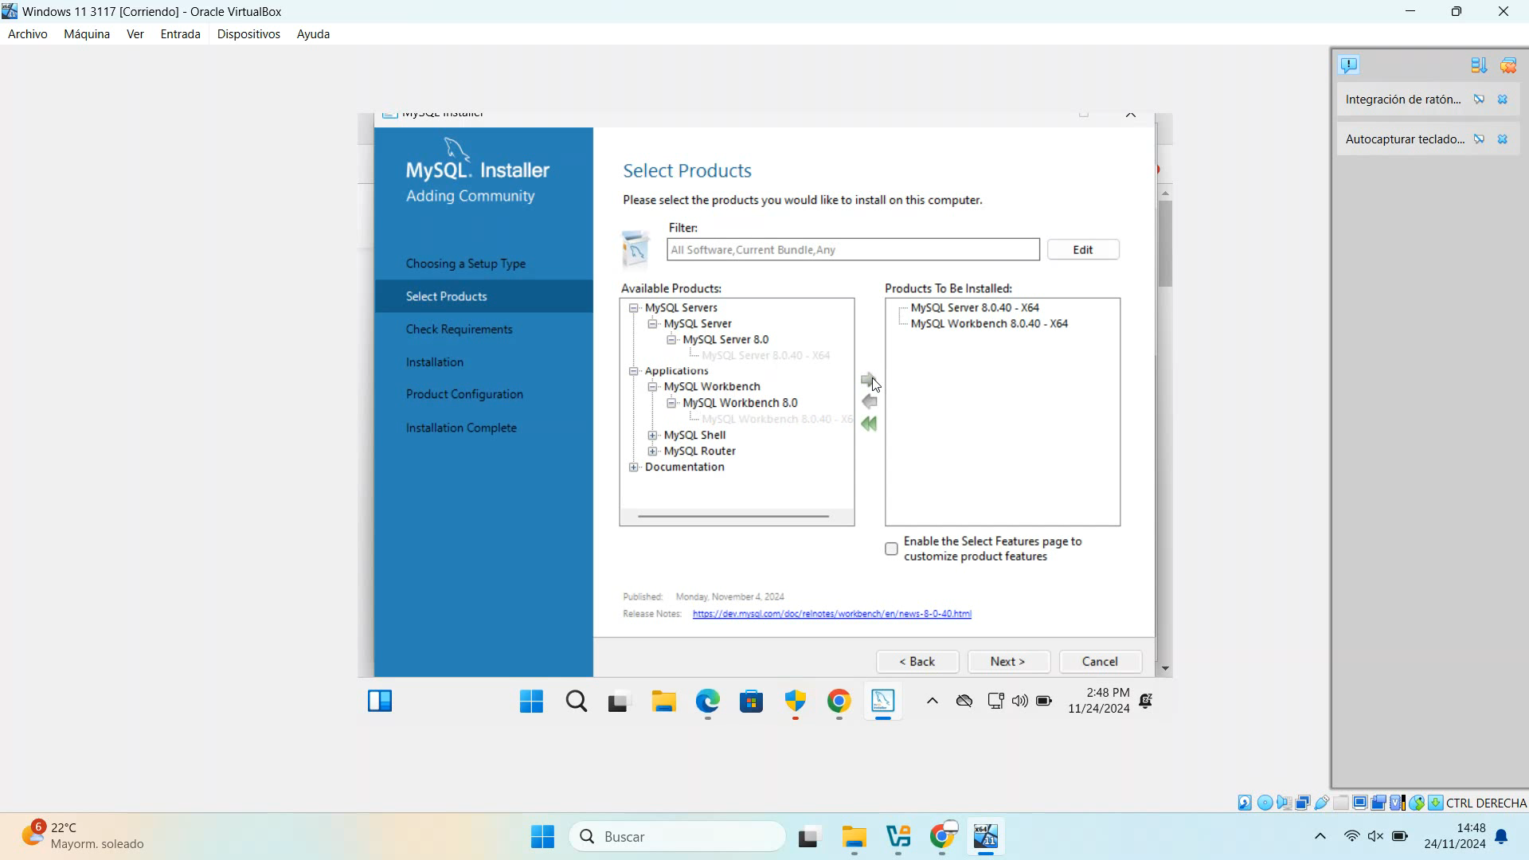Expand the MySQL Shell tree node
This screenshot has height=860, width=1529.
click(654, 435)
